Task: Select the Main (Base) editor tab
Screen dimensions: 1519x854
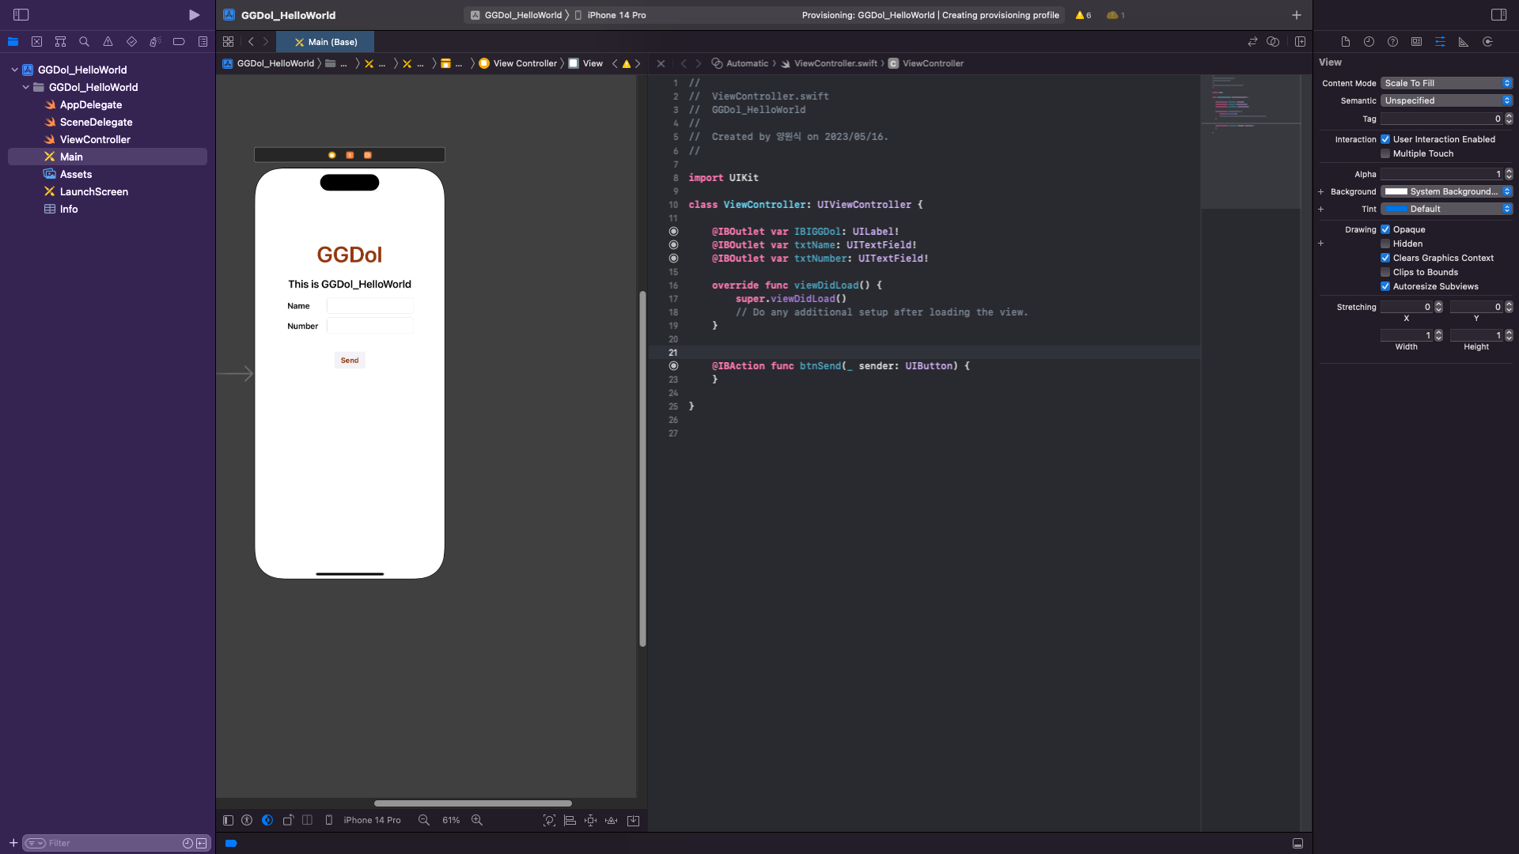Action: 325,42
